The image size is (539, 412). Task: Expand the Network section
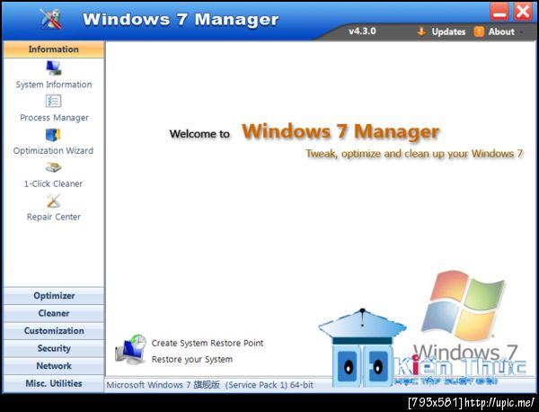[54, 366]
